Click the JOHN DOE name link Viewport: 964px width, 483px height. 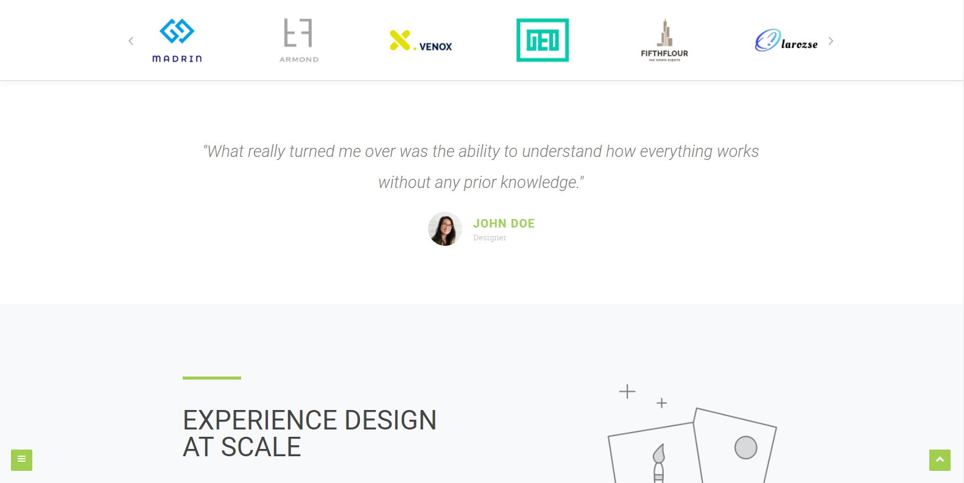pos(504,223)
